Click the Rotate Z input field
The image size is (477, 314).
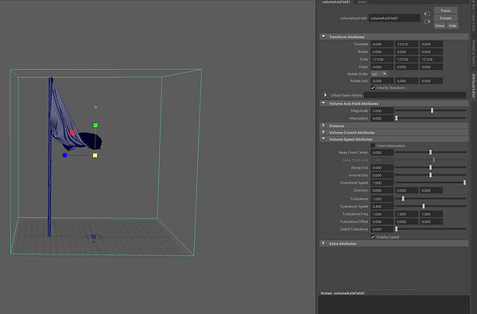click(x=431, y=52)
